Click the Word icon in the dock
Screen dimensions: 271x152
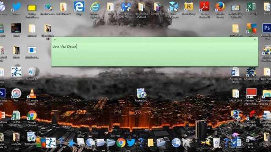click(236, 143)
